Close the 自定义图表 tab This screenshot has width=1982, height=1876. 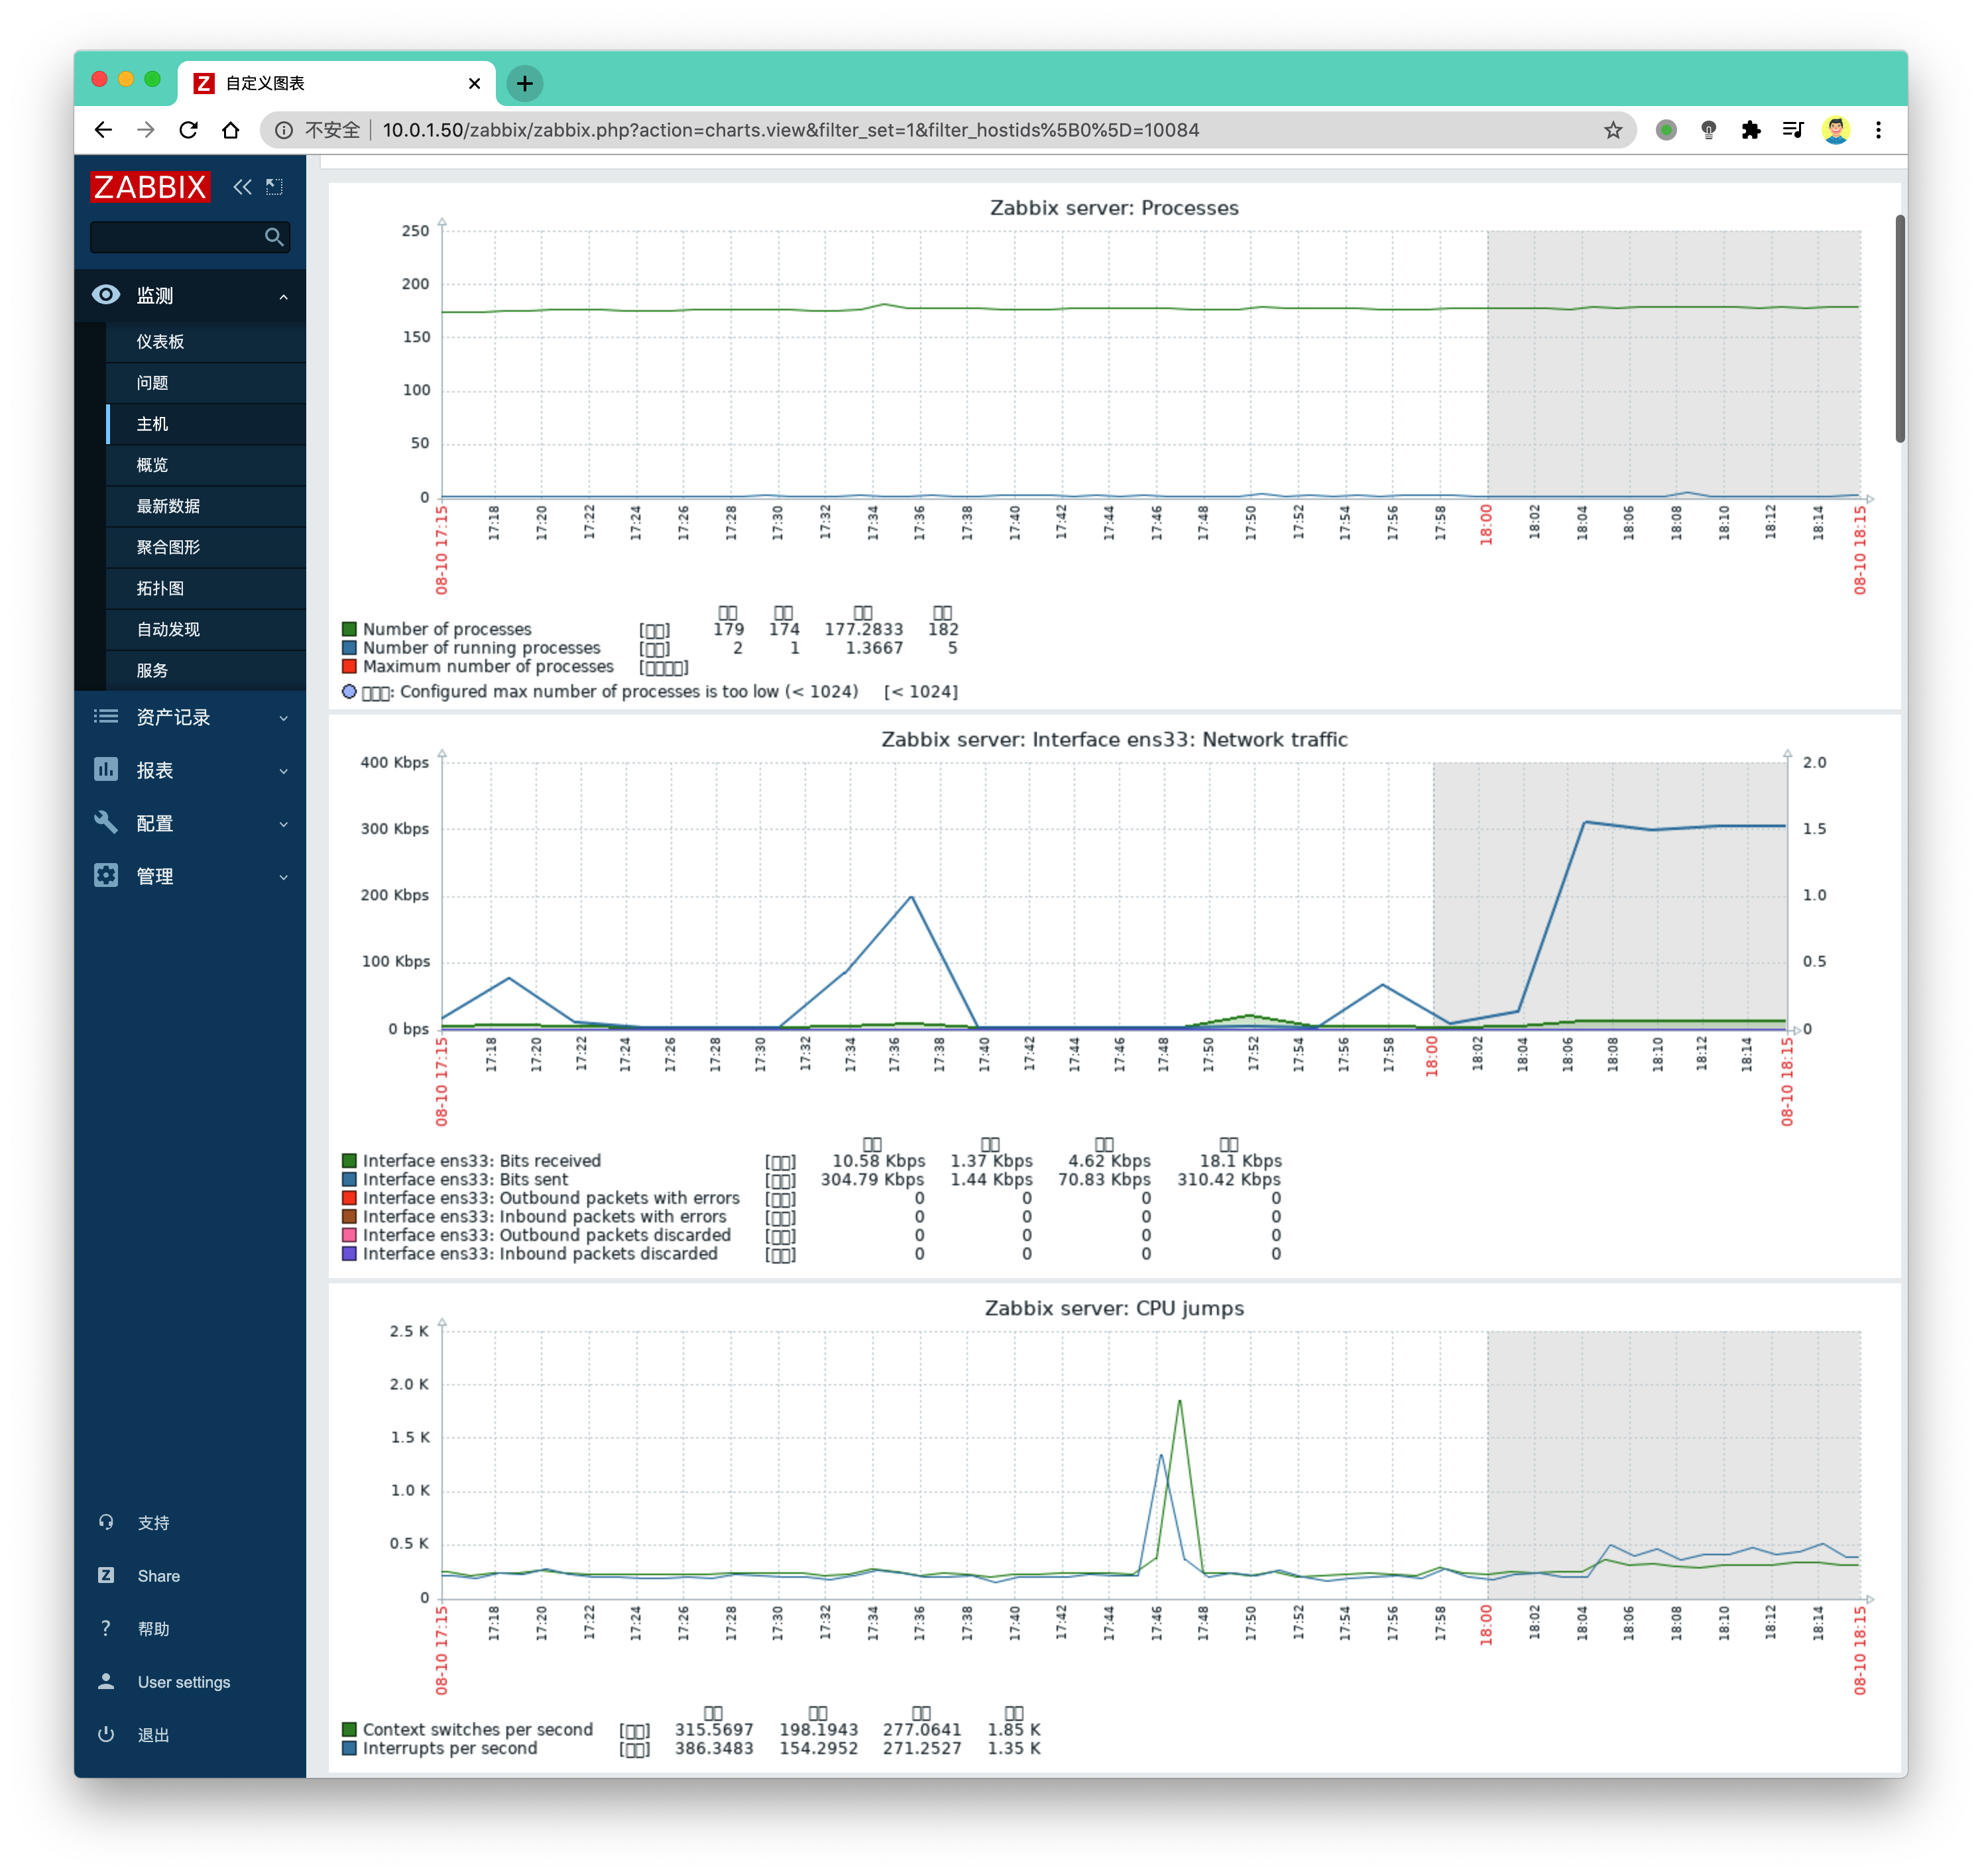tap(474, 83)
